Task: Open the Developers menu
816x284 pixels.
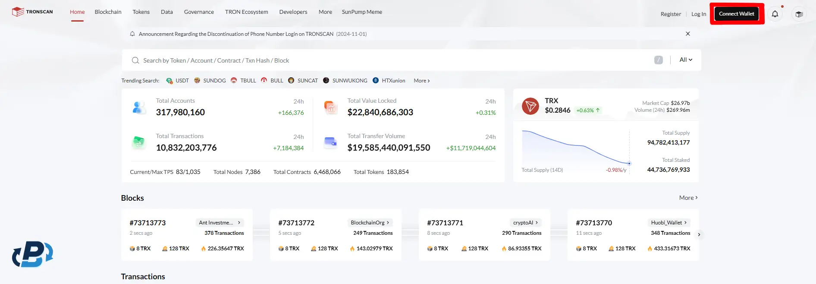Action: (293, 12)
